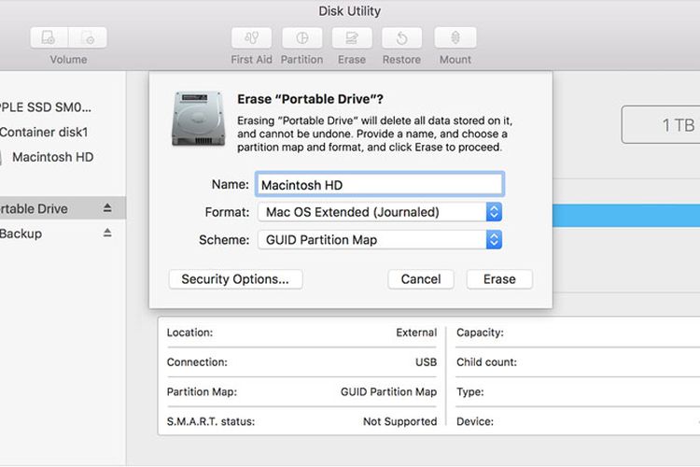The image size is (700, 467).
Task: Open the Partition tool icon
Action: [301, 37]
